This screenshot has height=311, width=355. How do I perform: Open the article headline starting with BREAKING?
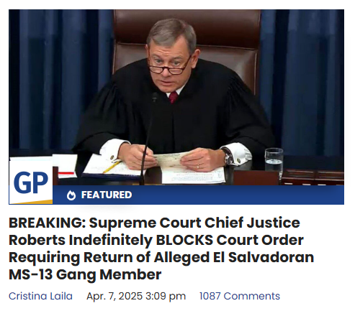pos(161,249)
